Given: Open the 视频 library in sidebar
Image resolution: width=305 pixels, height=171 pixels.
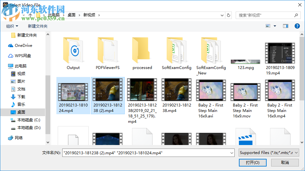Looking at the screenshot, I should 18,74.
